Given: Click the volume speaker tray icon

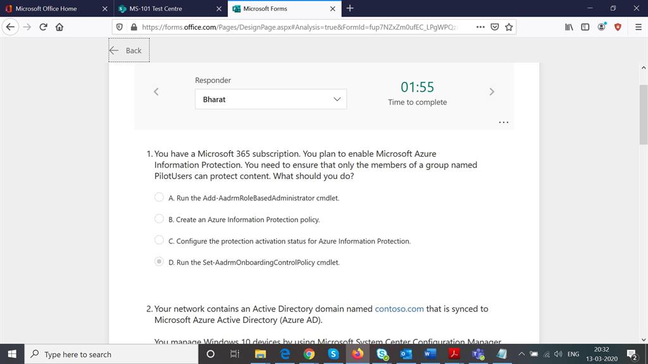Looking at the screenshot, I should tap(558, 354).
